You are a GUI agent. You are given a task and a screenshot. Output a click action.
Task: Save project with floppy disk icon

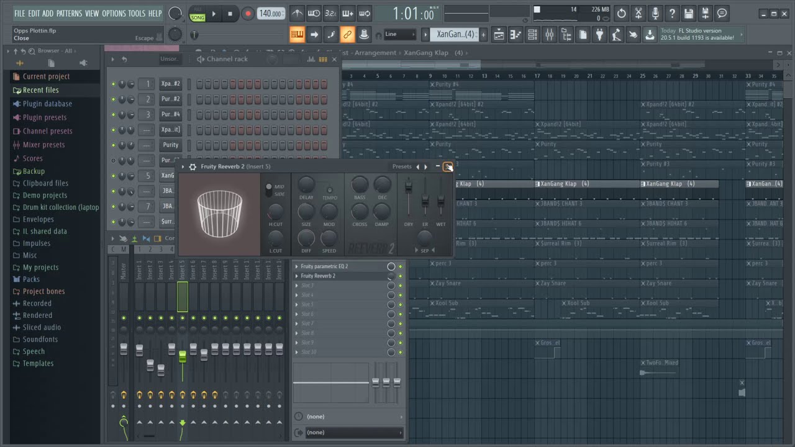[688, 13]
